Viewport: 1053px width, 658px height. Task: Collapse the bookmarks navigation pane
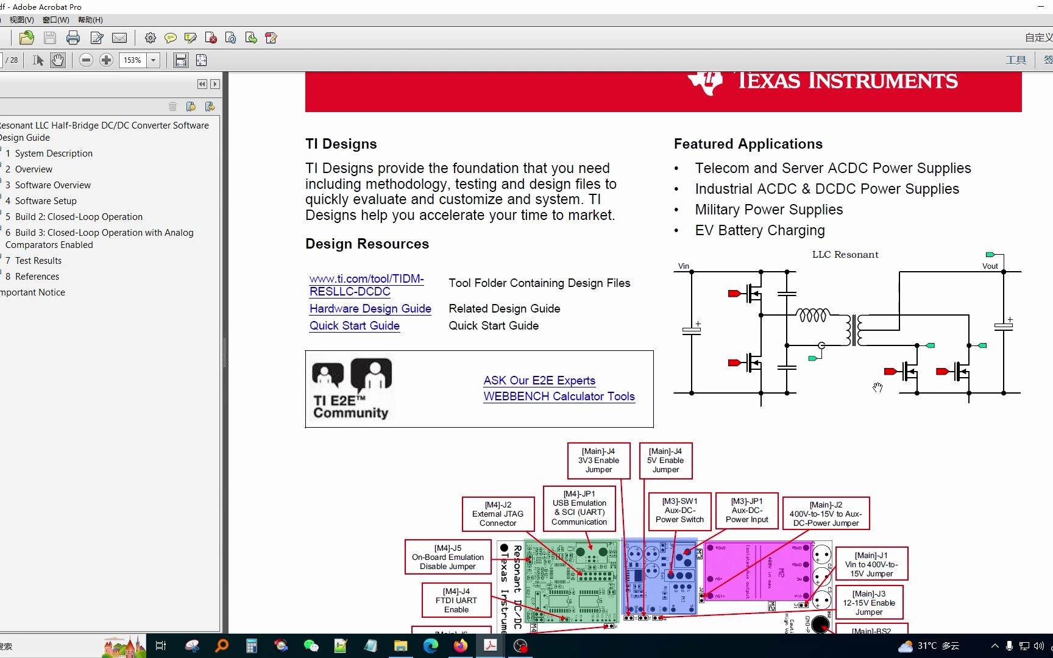(202, 84)
